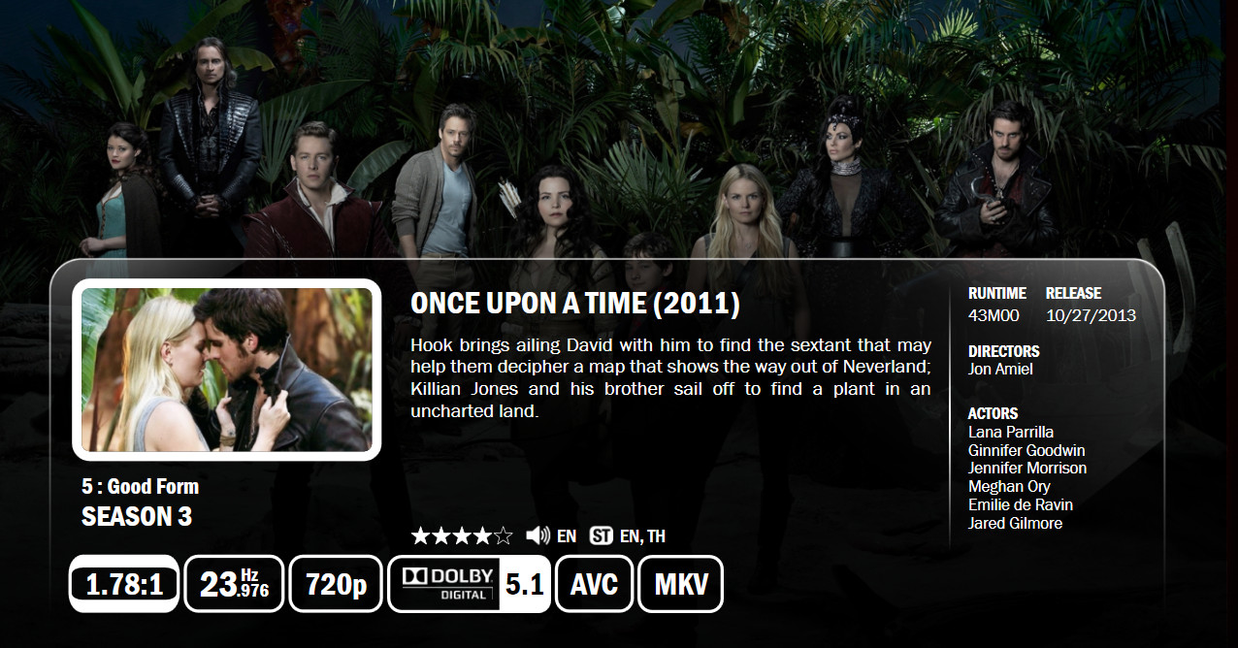Click actor name Lana Parrilla

[1011, 432]
